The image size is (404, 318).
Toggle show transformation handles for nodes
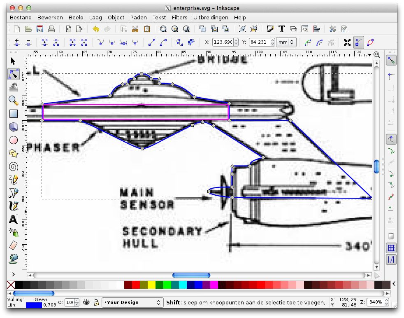point(347,42)
